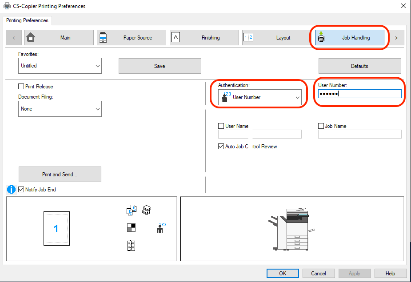Click the page 1 preview thumbnail

click(56, 229)
